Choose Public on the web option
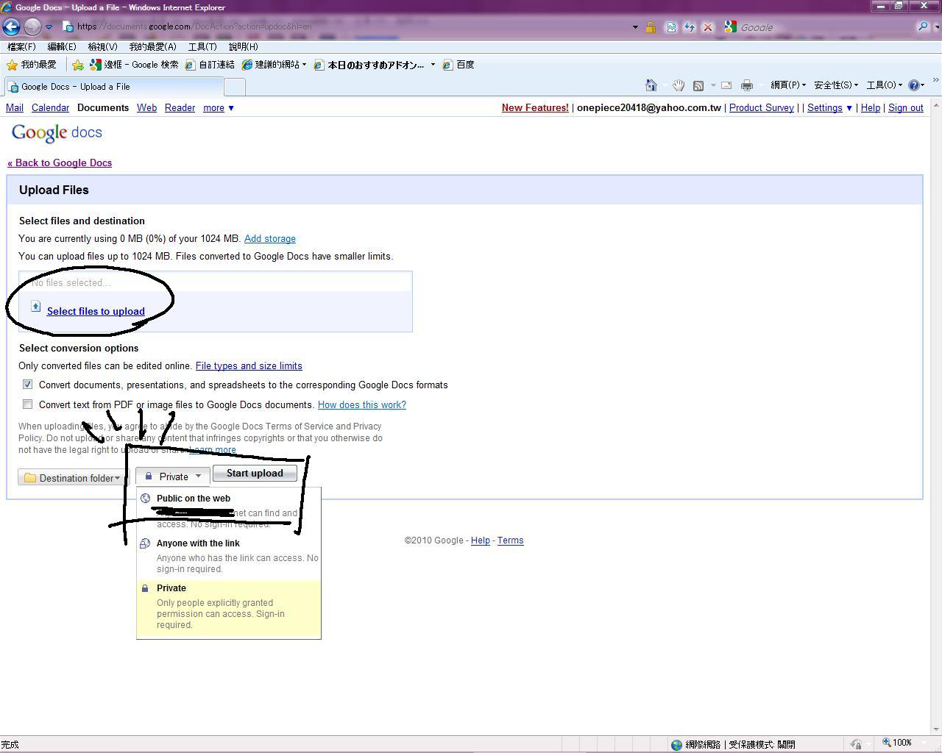The width and height of the screenshot is (942, 753). [x=229, y=510]
